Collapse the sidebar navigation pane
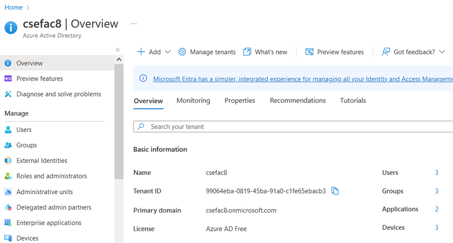Viewport: 453px width, 243px height. [118, 50]
